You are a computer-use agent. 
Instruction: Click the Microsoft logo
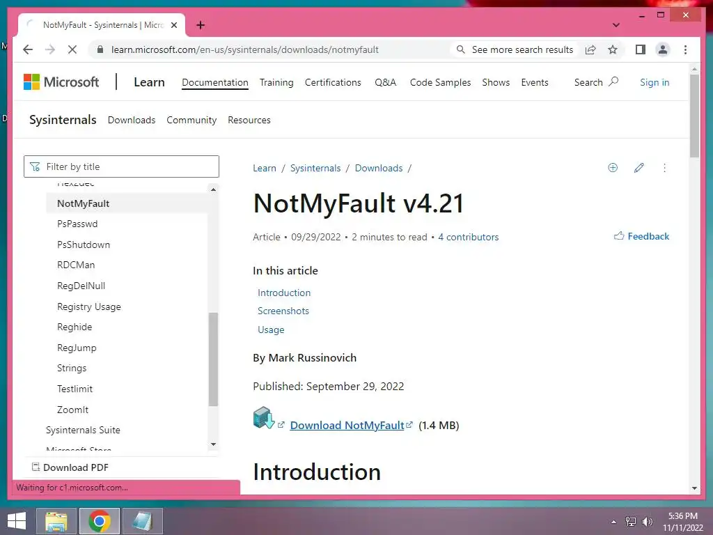61,82
